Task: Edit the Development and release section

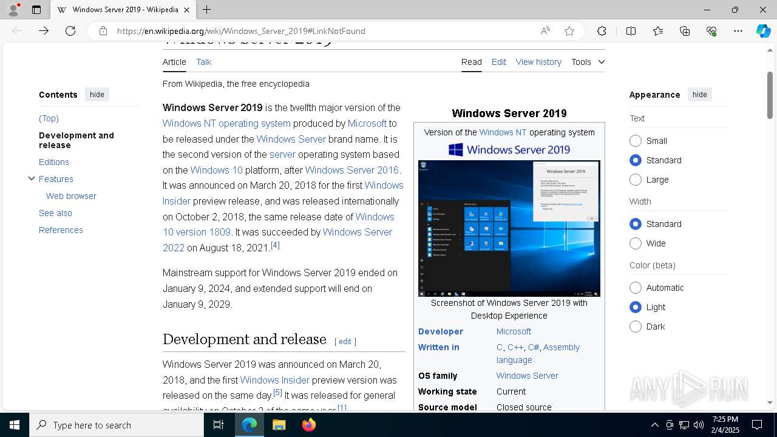Action: [x=345, y=342]
